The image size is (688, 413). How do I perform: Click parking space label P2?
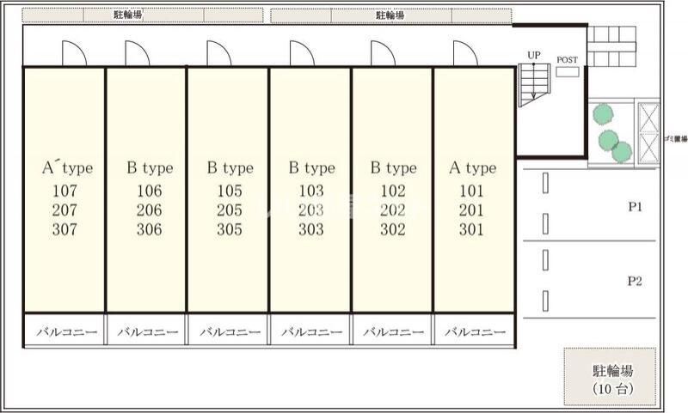pyautogui.click(x=635, y=281)
